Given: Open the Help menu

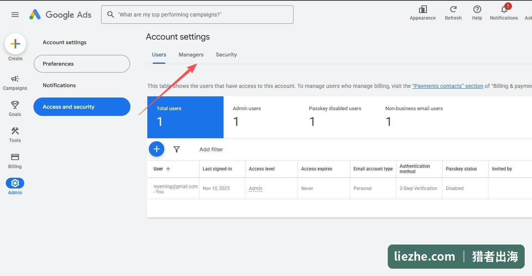Looking at the screenshot, I should point(477,13).
